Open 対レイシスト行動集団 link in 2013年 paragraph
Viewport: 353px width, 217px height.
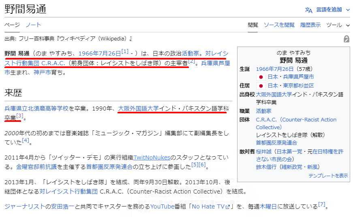click(x=68, y=191)
